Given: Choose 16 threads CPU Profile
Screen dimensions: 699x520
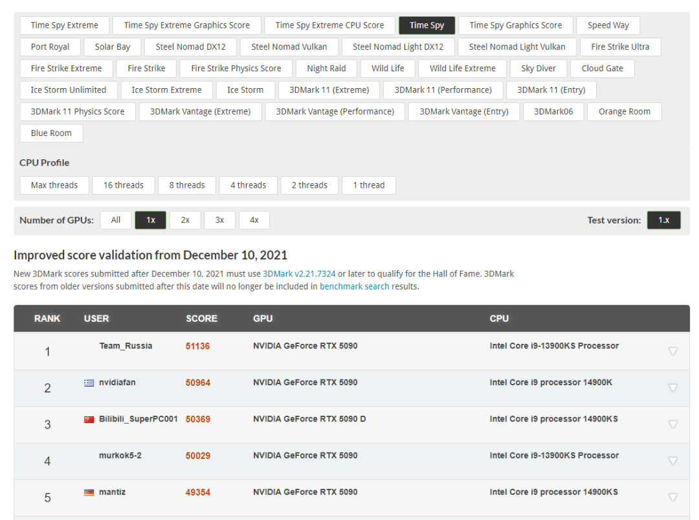Looking at the screenshot, I should (124, 185).
